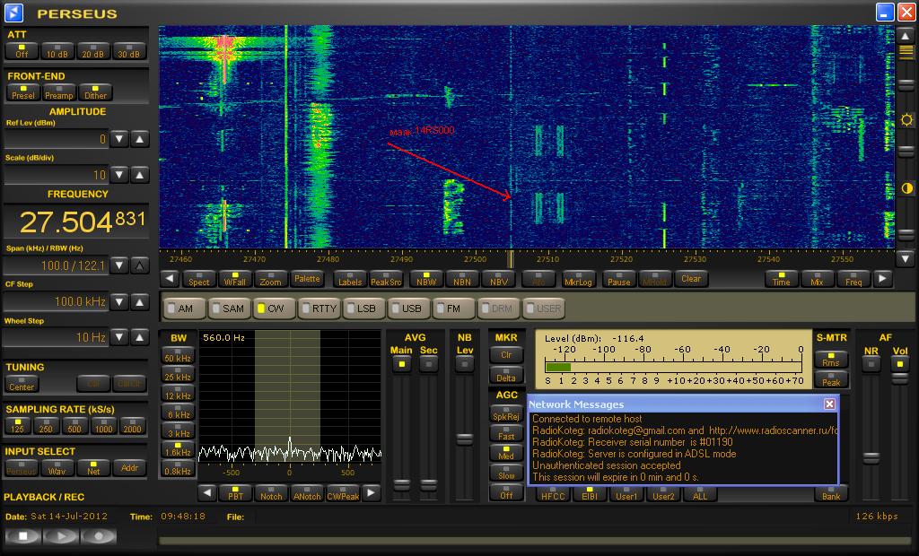919x556 pixels.
Task: Enable the NR noise reduction toggle
Action: click(x=871, y=364)
